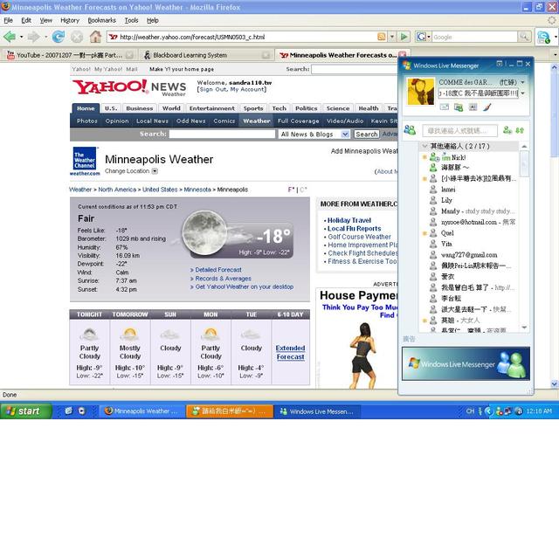Click the Windows Live Messenger ad banner
The image size is (559, 559).
coord(466,363)
